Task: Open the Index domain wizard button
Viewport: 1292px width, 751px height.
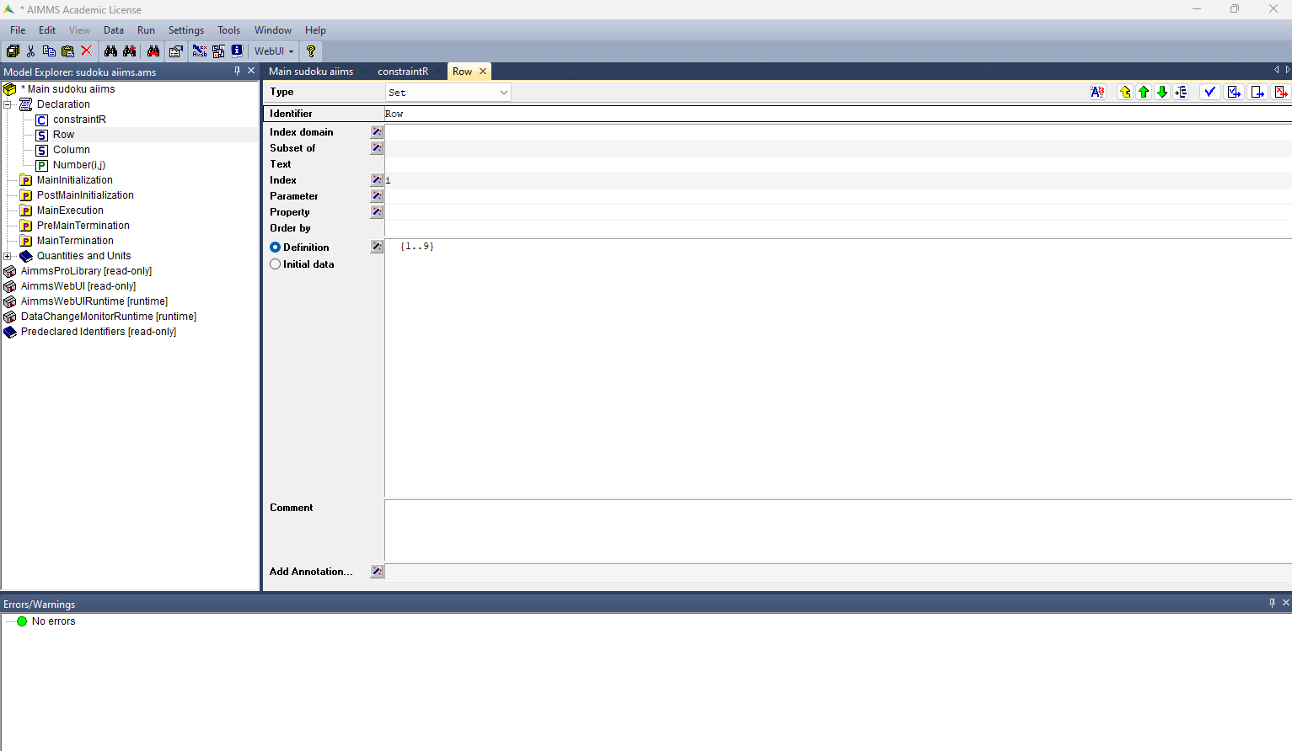Action: [377, 132]
